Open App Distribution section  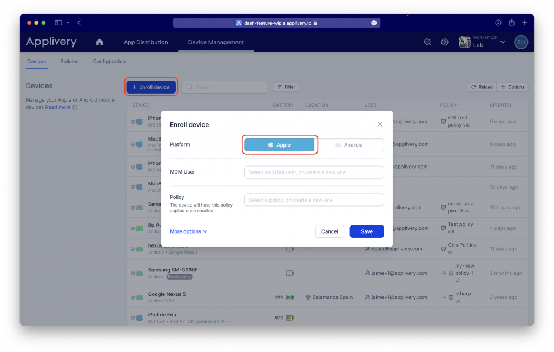tap(146, 42)
